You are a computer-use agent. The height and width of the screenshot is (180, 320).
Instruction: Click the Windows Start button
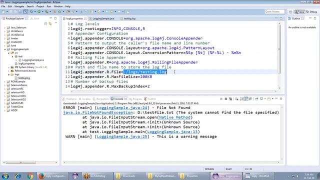pos(5,176)
